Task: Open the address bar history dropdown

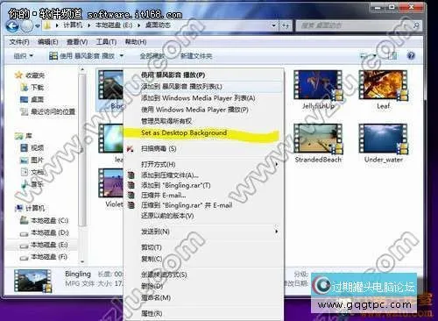Action: click(x=273, y=25)
